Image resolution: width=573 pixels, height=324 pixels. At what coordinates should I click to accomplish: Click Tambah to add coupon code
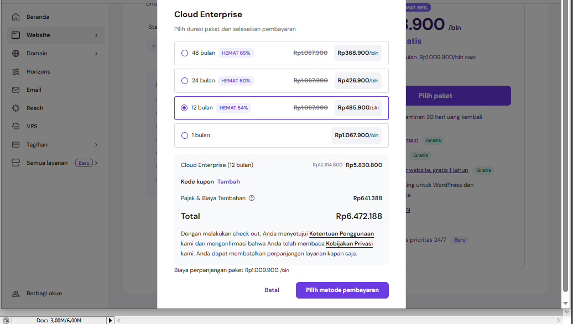click(x=228, y=181)
